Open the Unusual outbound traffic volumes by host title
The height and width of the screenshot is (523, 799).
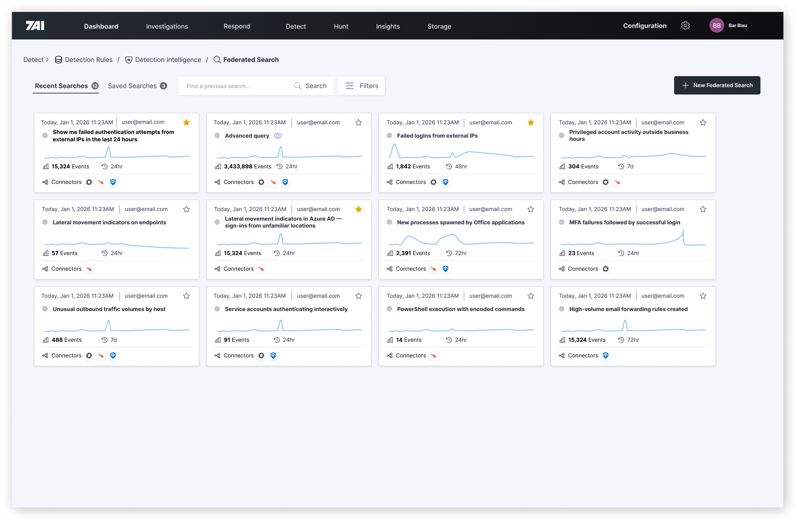(x=109, y=309)
